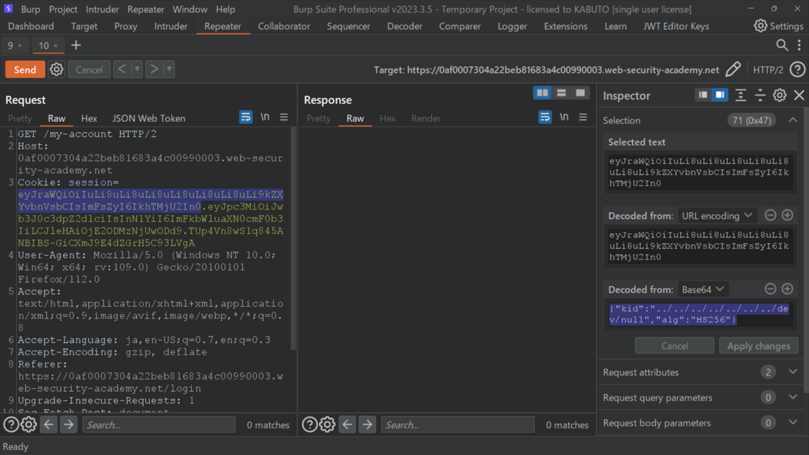Edit the request target with the pencil icon

click(733, 69)
